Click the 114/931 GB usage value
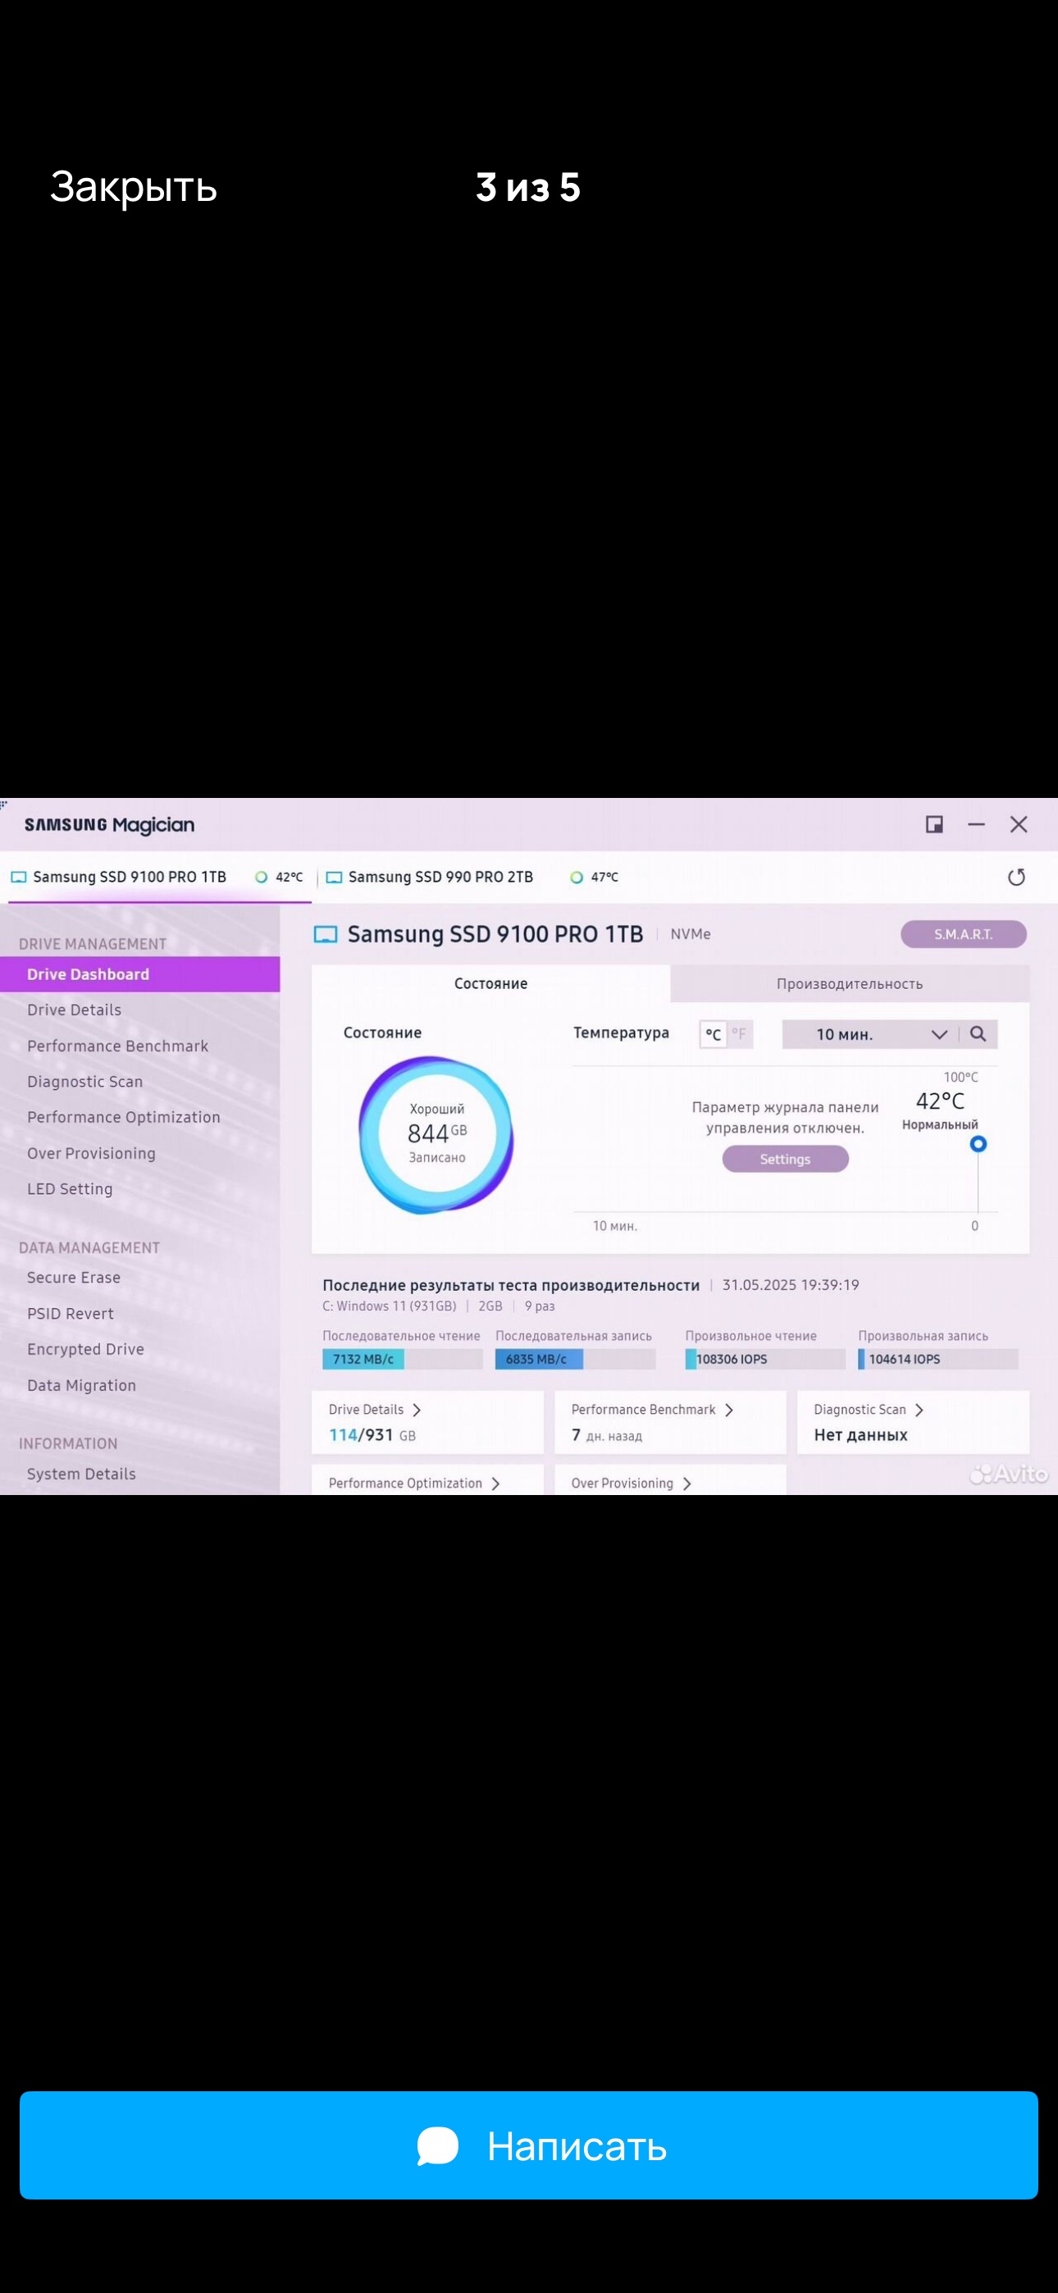1058x2293 pixels. click(x=372, y=1435)
